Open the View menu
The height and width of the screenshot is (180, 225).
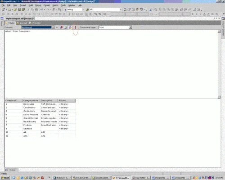click(15, 5)
